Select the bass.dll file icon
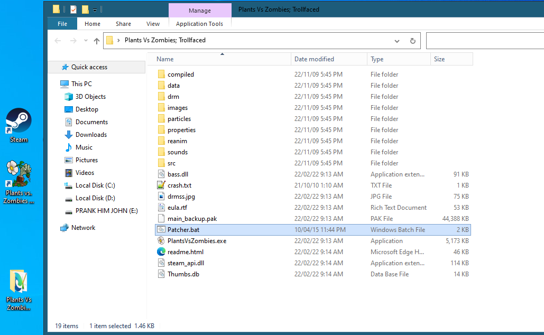This screenshot has height=335, width=544. pyautogui.click(x=161, y=174)
